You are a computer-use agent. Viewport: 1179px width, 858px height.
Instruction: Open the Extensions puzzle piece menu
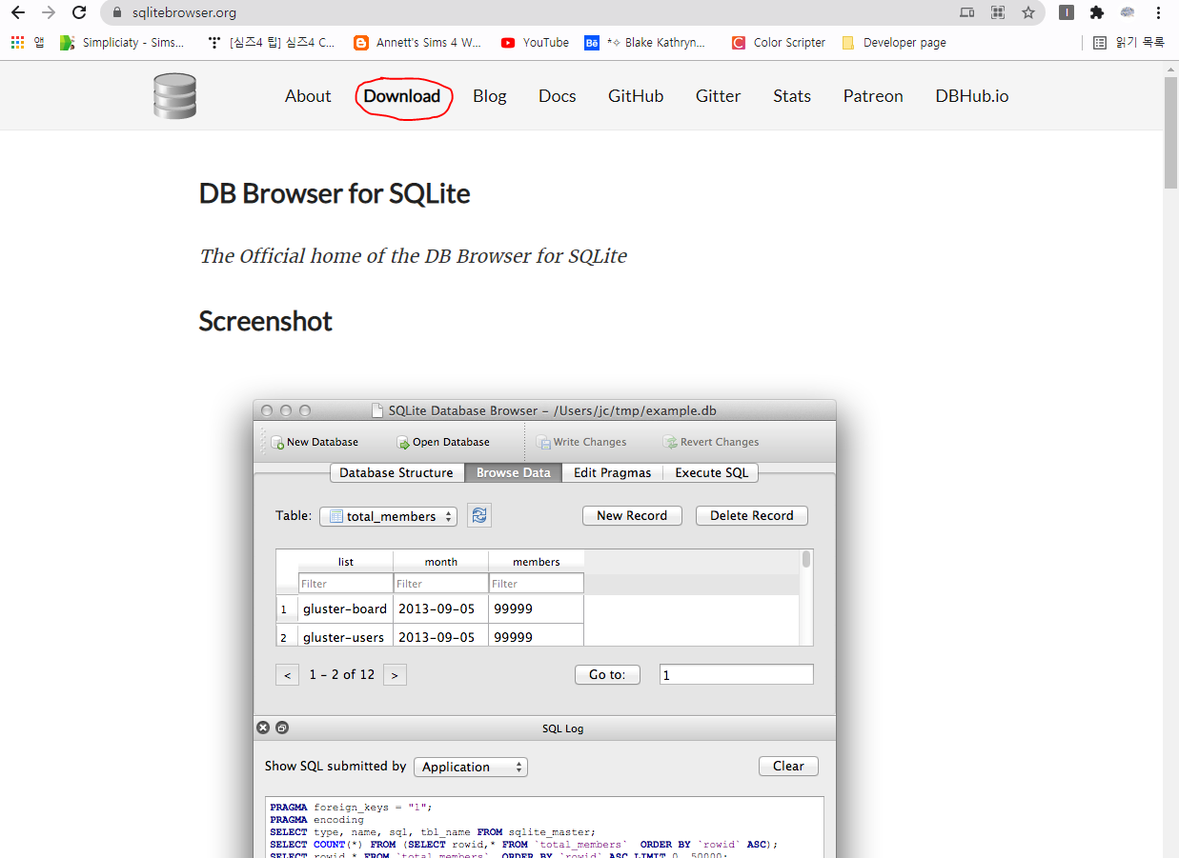click(1097, 12)
